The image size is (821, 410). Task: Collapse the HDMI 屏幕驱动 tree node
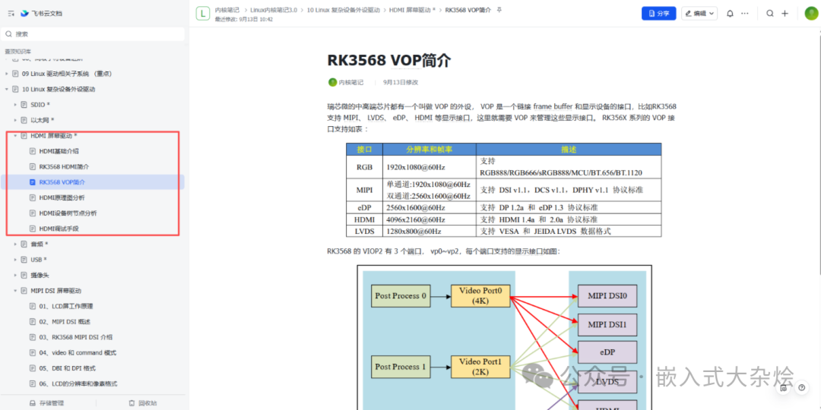pos(15,136)
